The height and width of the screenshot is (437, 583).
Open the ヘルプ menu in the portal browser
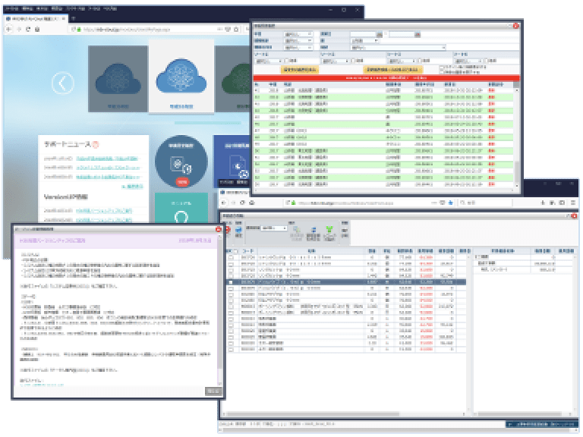pyautogui.click(x=110, y=8)
